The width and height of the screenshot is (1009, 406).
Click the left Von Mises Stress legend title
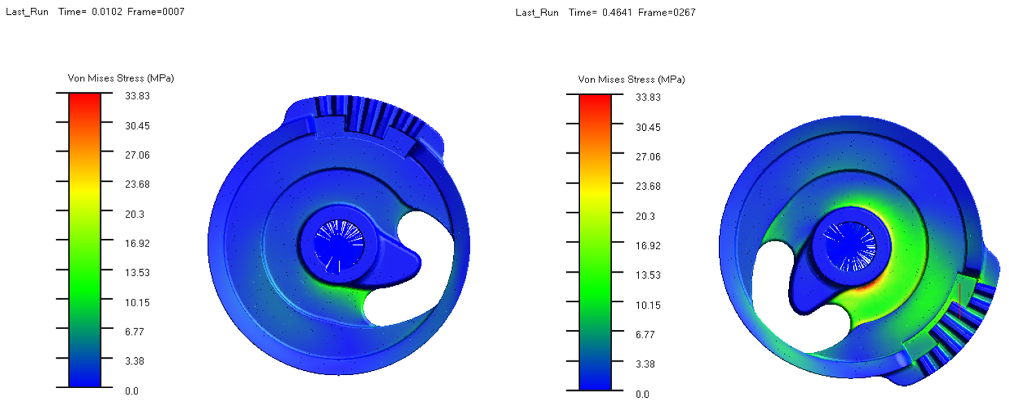point(121,78)
